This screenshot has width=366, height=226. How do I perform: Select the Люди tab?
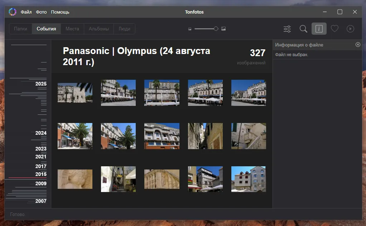coord(124,29)
